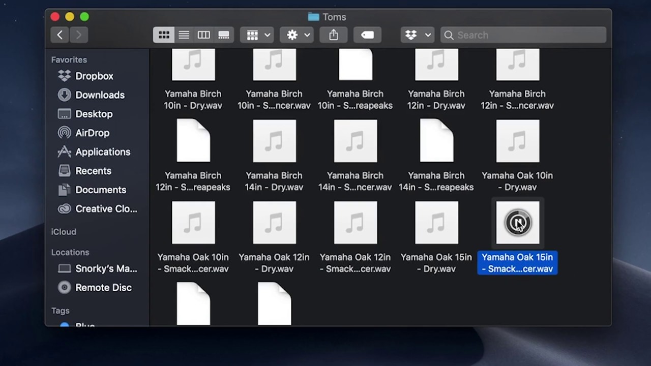Select Yamaha Birch 14in - Dry.wav icon

point(274,141)
